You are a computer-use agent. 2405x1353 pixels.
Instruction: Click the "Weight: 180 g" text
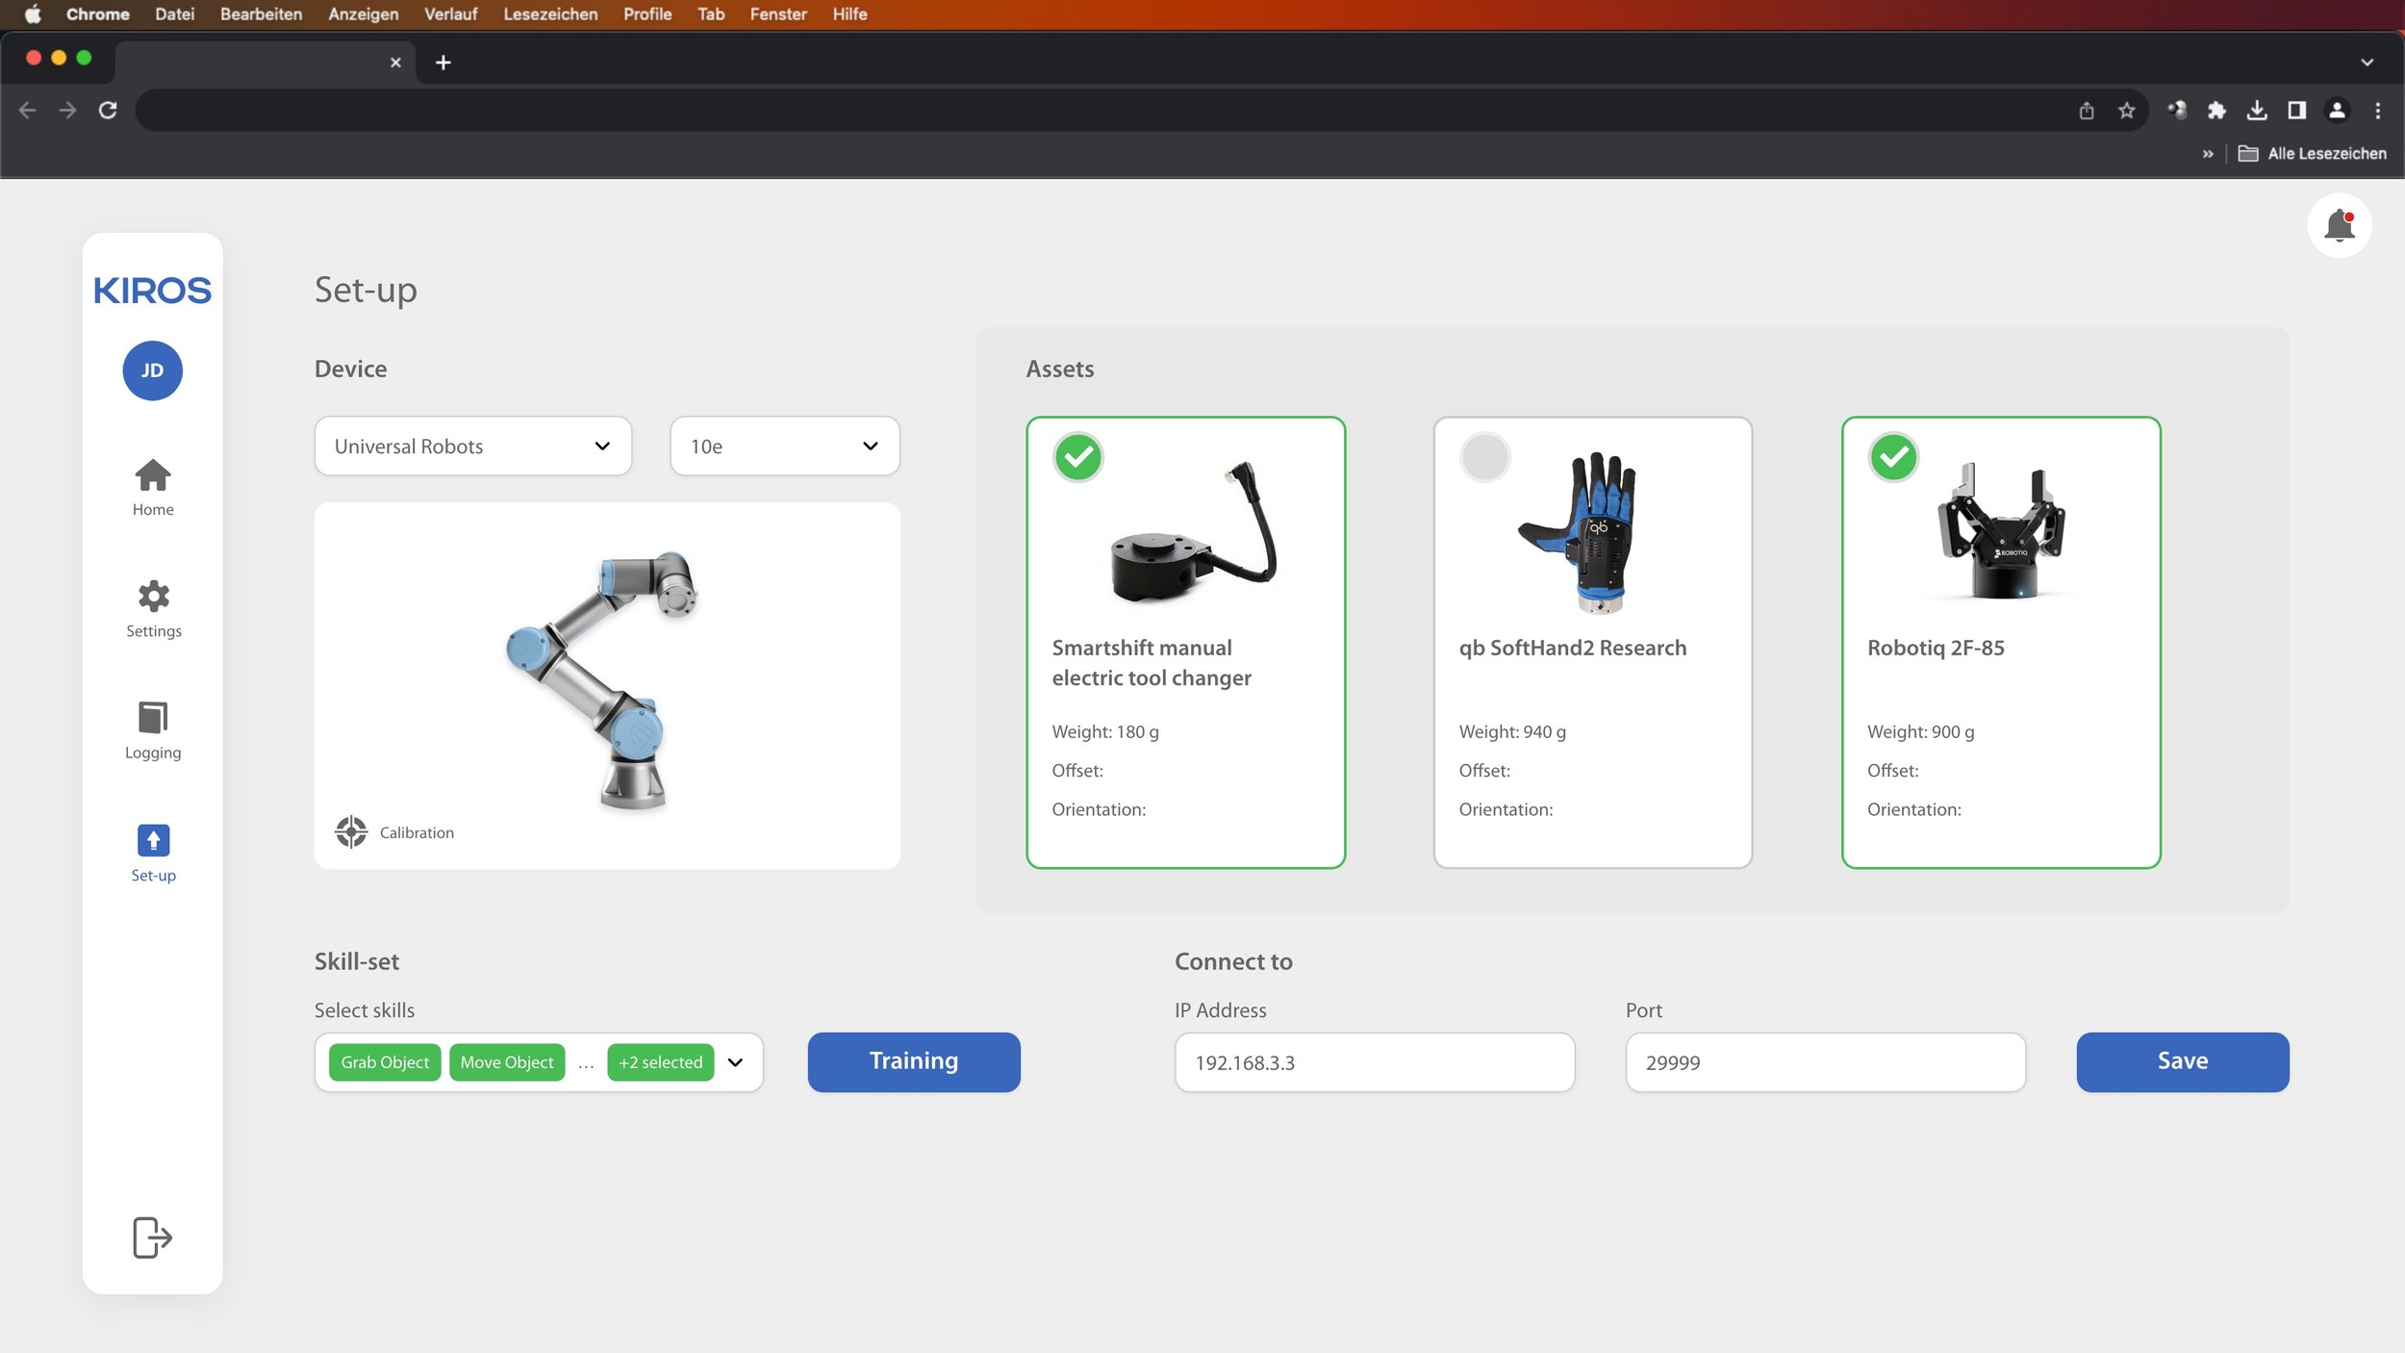pyautogui.click(x=1105, y=731)
